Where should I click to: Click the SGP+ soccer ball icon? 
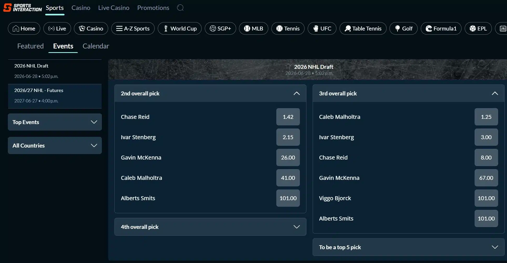click(x=213, y=28)
